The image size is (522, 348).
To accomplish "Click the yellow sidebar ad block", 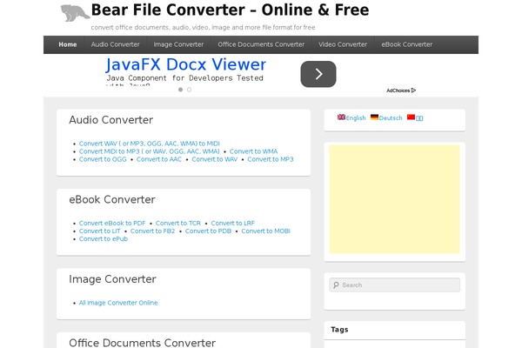I will 394,199.
